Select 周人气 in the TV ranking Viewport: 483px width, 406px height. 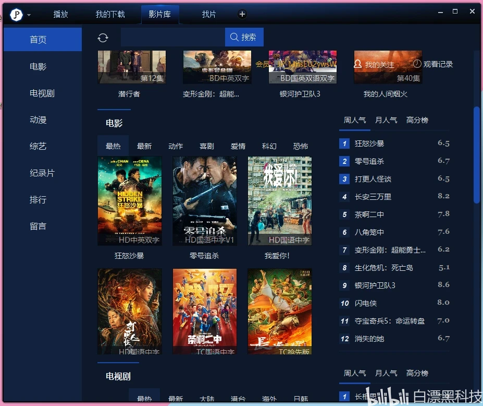coord(355,373)
